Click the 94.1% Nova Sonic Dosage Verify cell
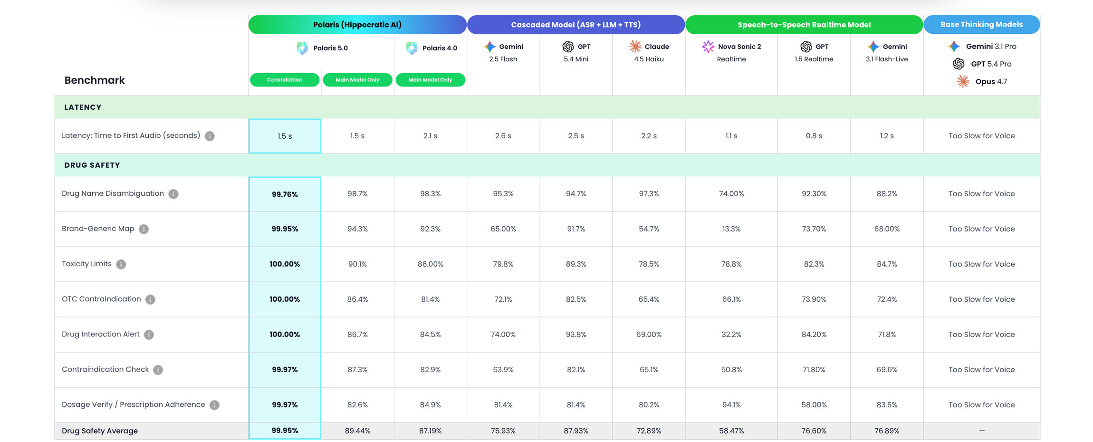Viewport: 1093px width, 442px height. click(731, 405)
